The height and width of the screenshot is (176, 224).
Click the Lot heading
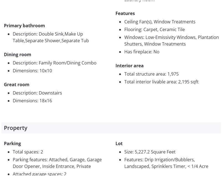119,143
